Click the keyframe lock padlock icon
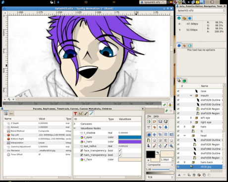The height and width of the screenshot is (182, 228). tap(170, 105)
